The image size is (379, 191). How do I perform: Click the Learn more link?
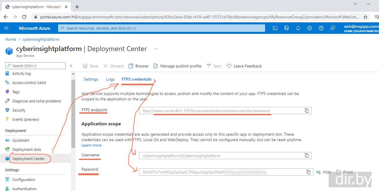pyautogui.click(x=91, y=145)
